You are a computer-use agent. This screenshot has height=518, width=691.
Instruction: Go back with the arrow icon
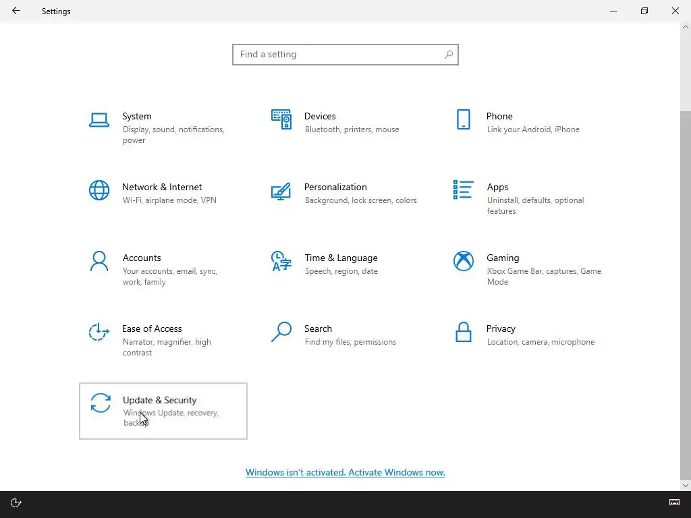[16, 11]
